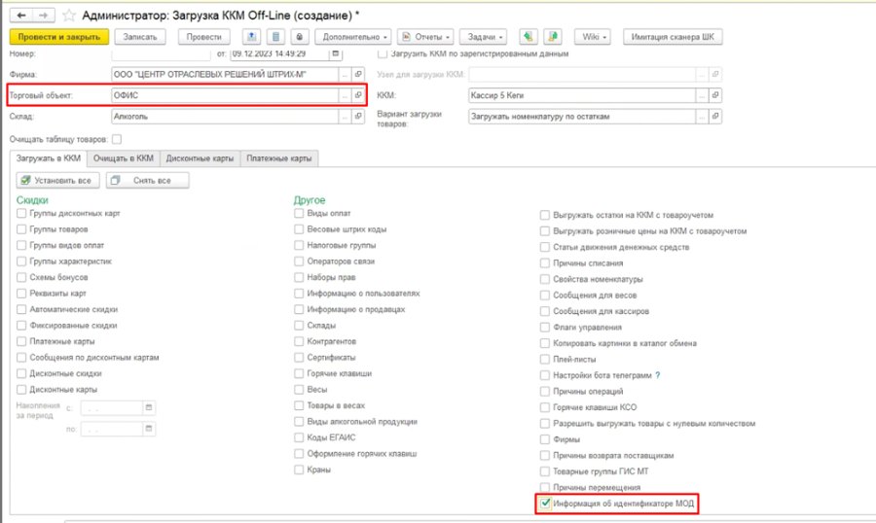Click Записать button

(x=139, y=37)
